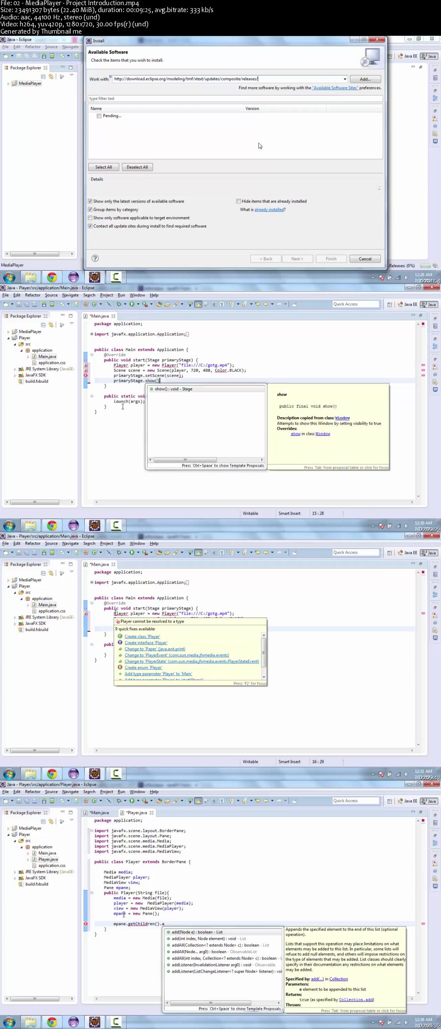Switch to the Player.java editor tab
The height and width of the screenshot is (1029, 441).
(136, 813)
